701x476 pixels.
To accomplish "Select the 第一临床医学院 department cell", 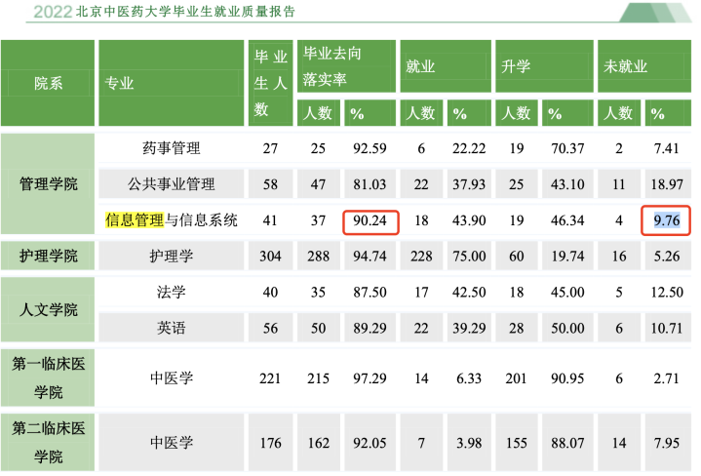I will click(x=48, y=378).
